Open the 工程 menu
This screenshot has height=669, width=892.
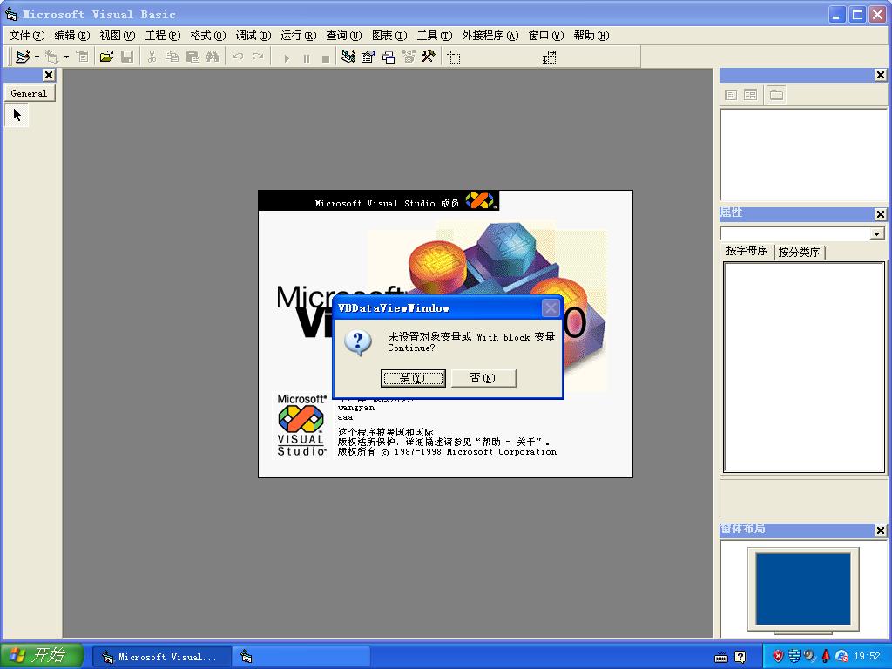click(163, 35)
